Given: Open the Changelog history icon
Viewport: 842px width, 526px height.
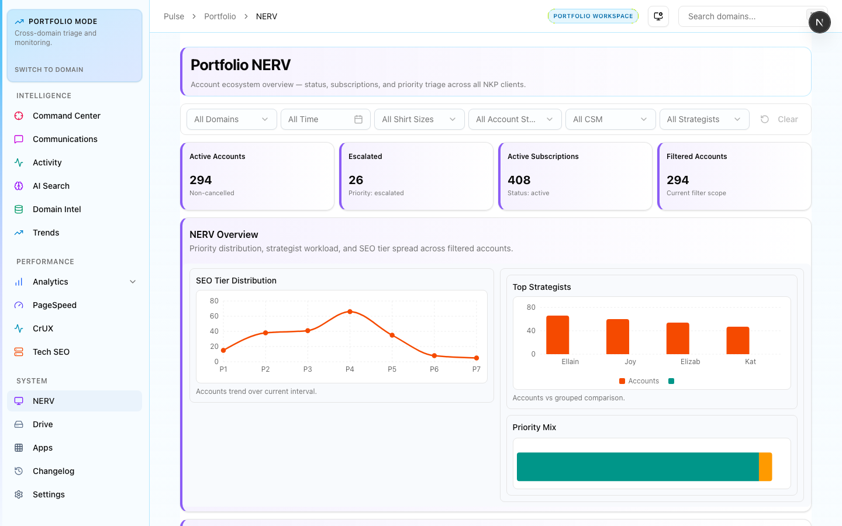Looking at the screenshot, I should [19, 471].
